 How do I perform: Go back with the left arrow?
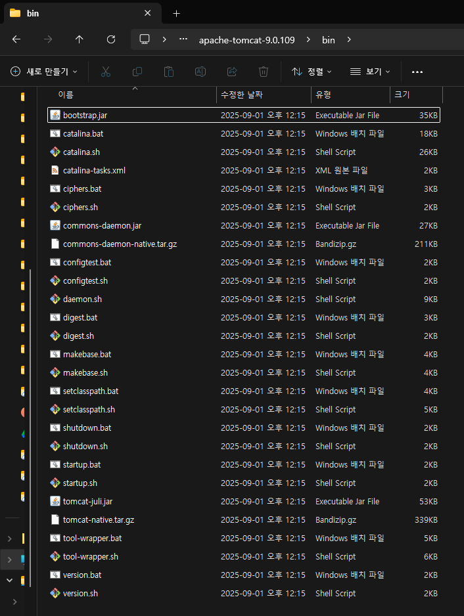pyautogui.click(x=16, y=39)
